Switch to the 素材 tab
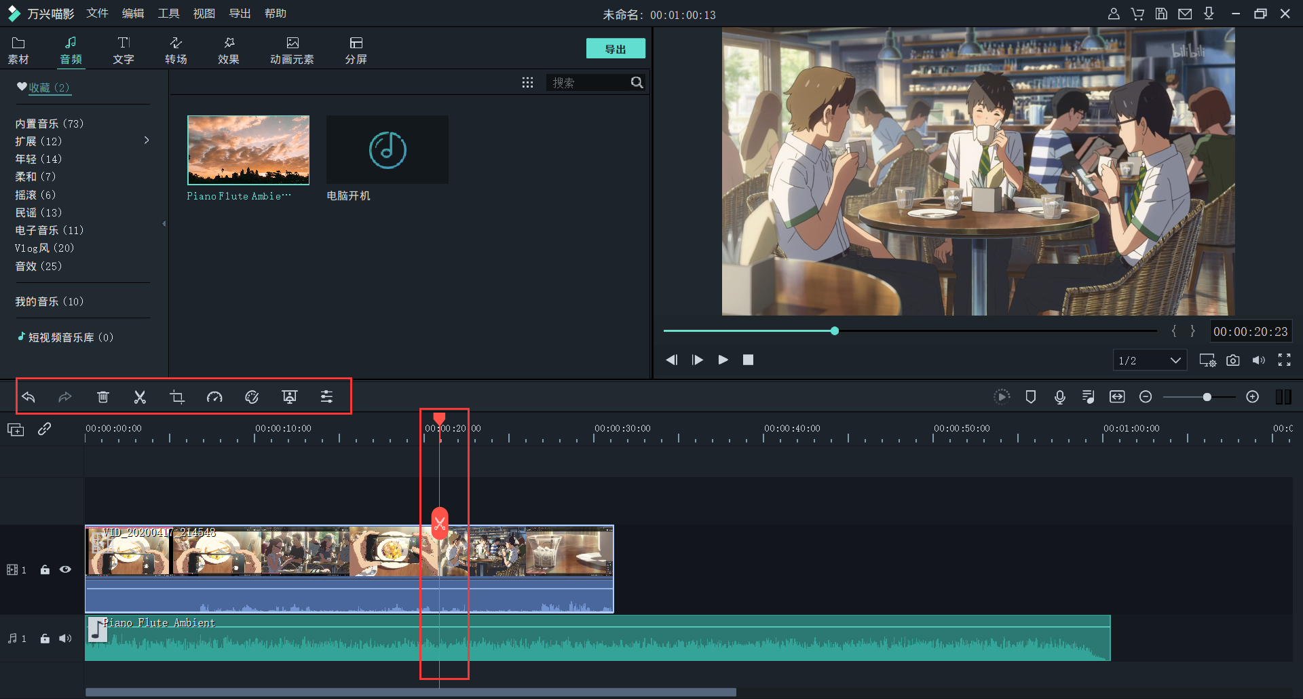 [18, 51]
